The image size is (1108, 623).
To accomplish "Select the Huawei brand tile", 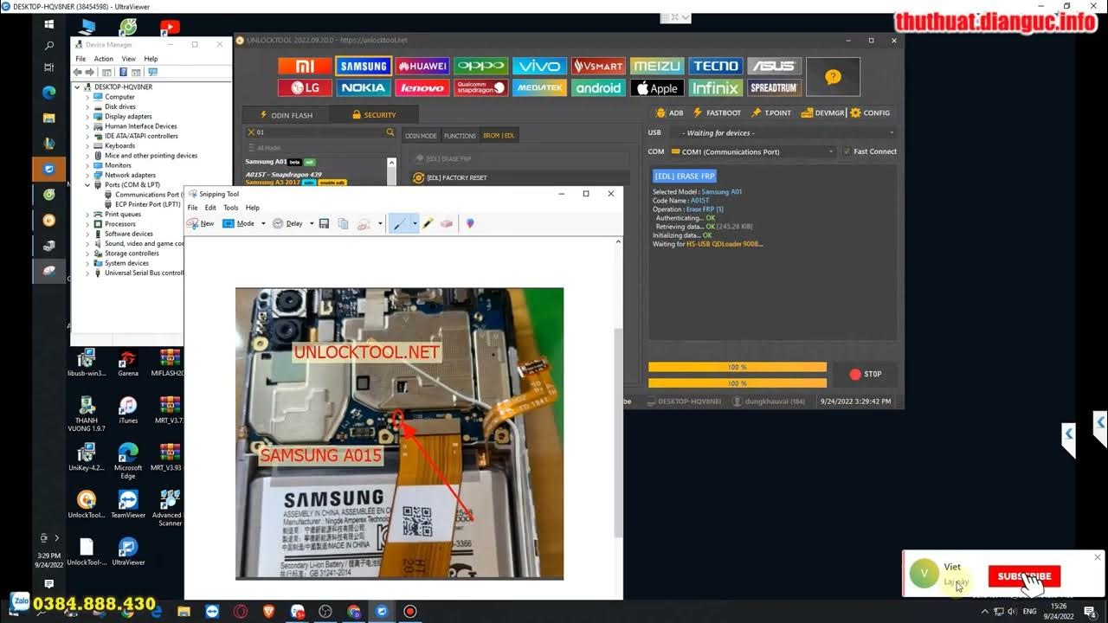I will 422,66.
